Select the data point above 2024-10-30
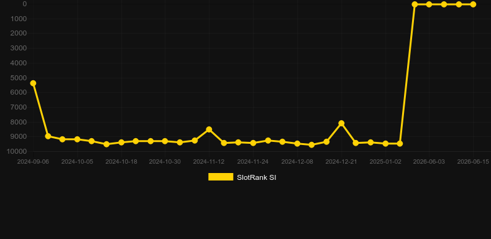Screen dimensions: 491x239 tap(165, 141)
